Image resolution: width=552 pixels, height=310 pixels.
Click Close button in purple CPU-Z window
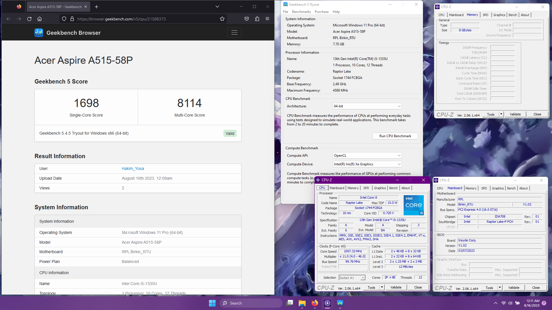click(418, 287)
